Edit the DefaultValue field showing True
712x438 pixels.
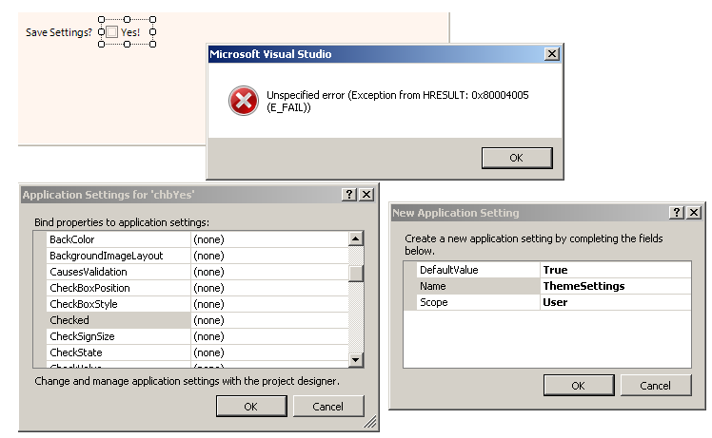[x=616, y=270]
